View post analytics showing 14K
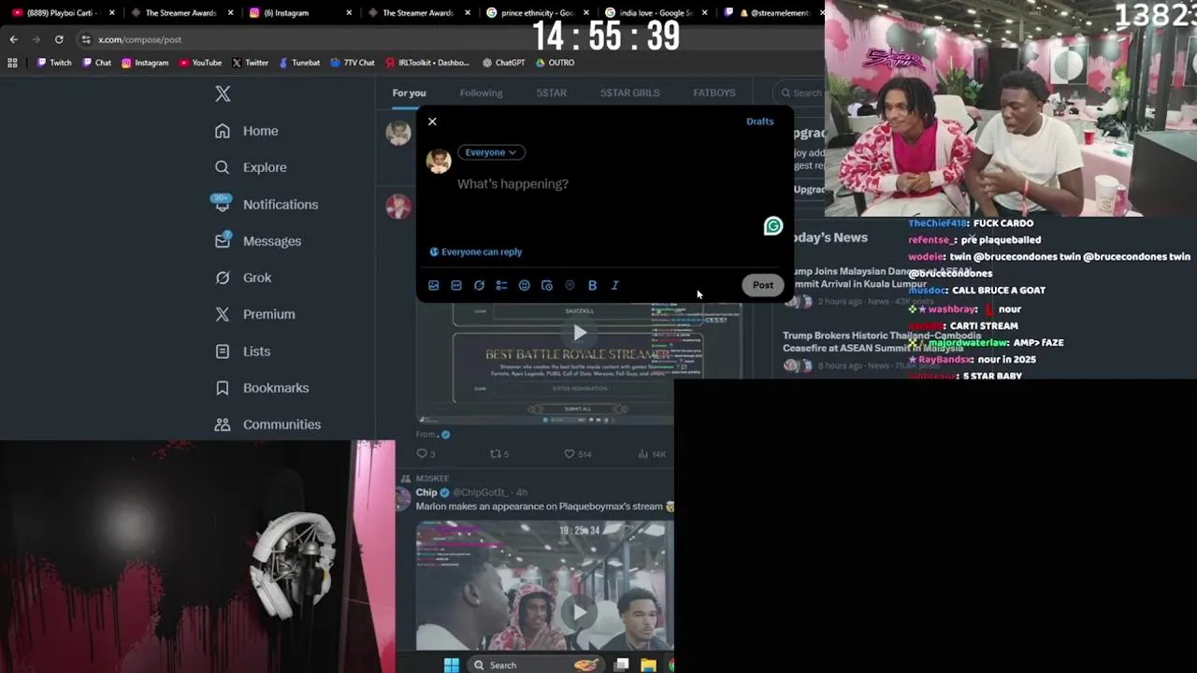The height and width of the screenshot is (673, 1197). pos(652,454)
